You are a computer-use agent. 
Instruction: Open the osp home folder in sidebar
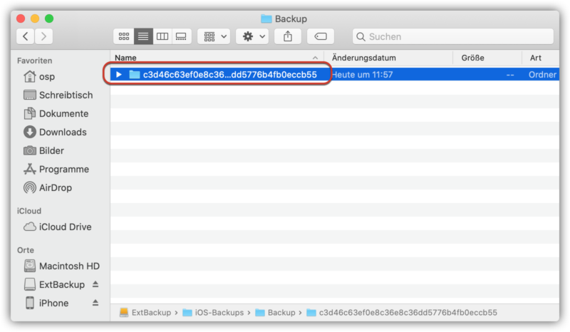click(39, 77)
